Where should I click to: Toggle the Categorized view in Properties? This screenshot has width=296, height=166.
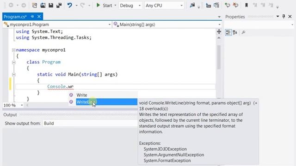pyautogui.click(x=228, y=32)
